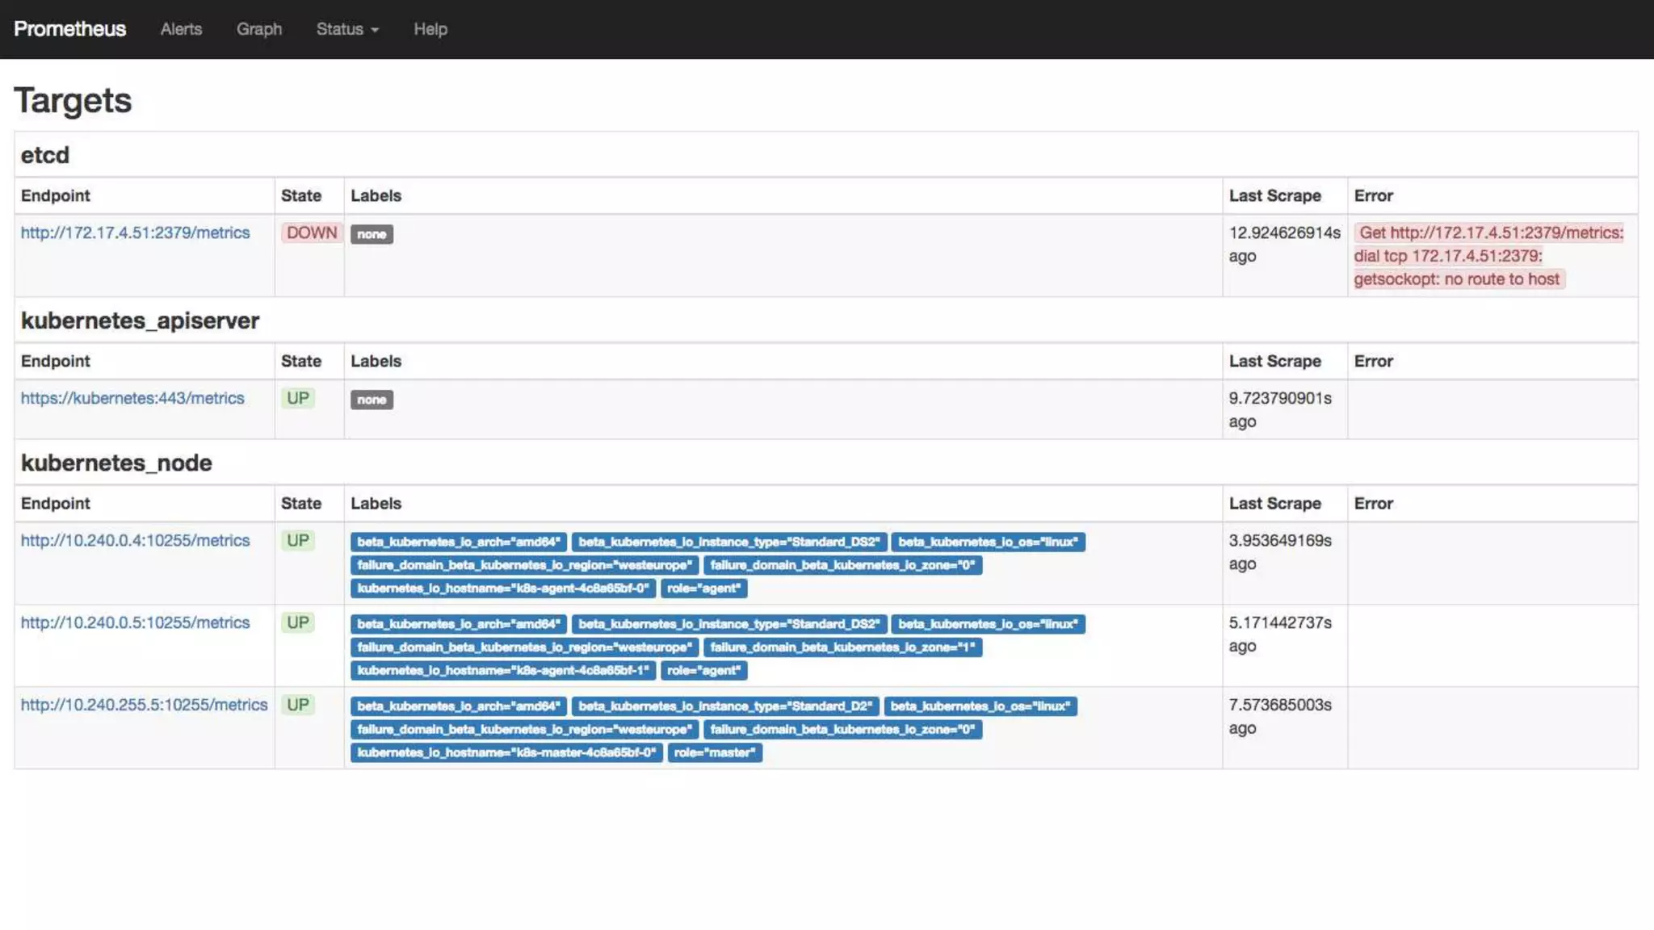Open the 10.240.0.5:10255 metrics endpoint
This screenshot has height=930, width=1654.
[135, 622]
